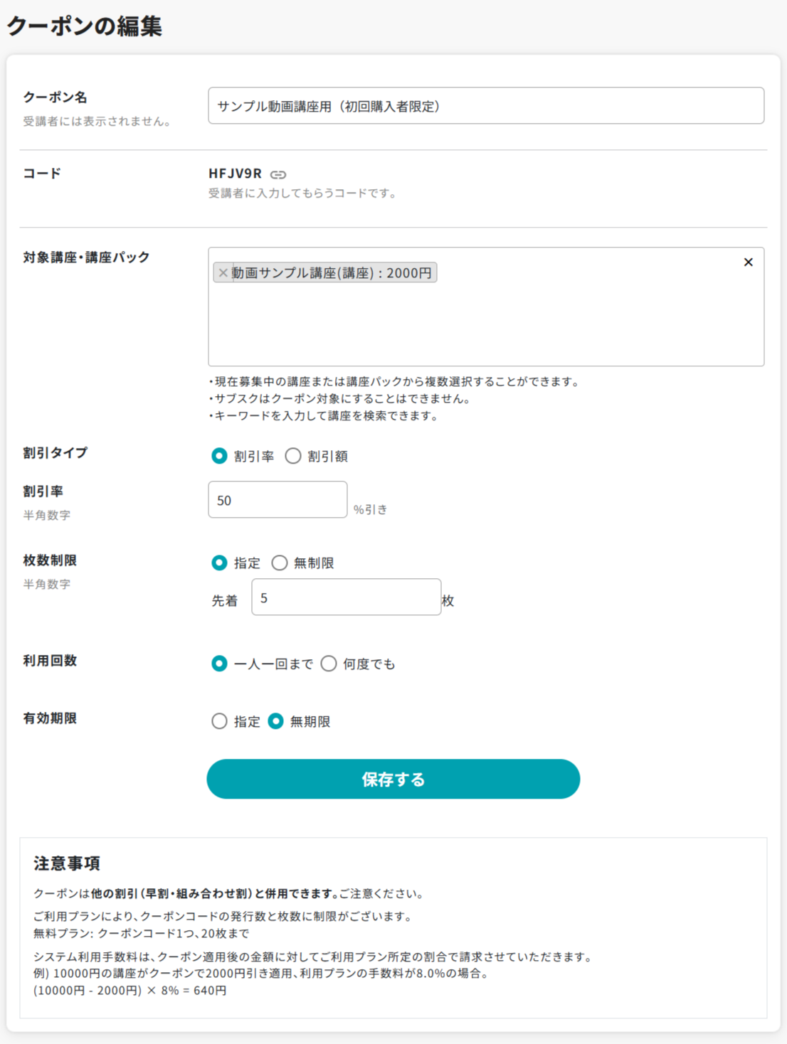Clear all selected courses with the right-side ×
Viewport: 787px width, 1044px height.
pyautogui.click(x=748, y=262)
